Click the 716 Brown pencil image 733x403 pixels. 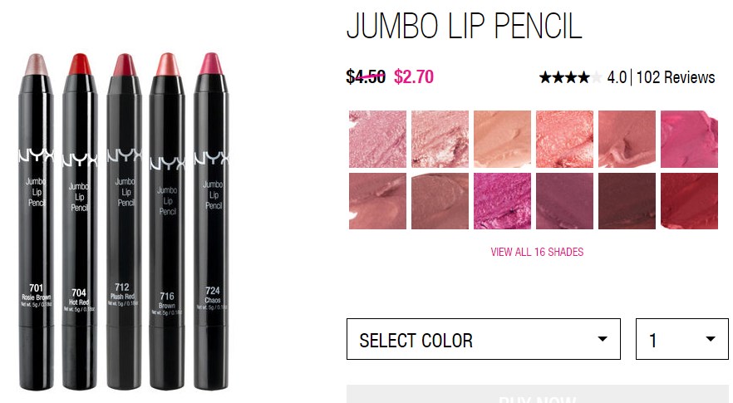coord(167,222)
